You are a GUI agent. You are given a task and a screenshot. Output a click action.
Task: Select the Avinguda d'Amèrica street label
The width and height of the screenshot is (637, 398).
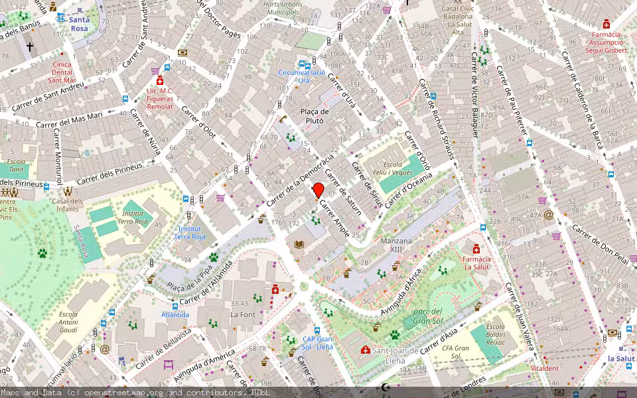(x=204, y=365)
